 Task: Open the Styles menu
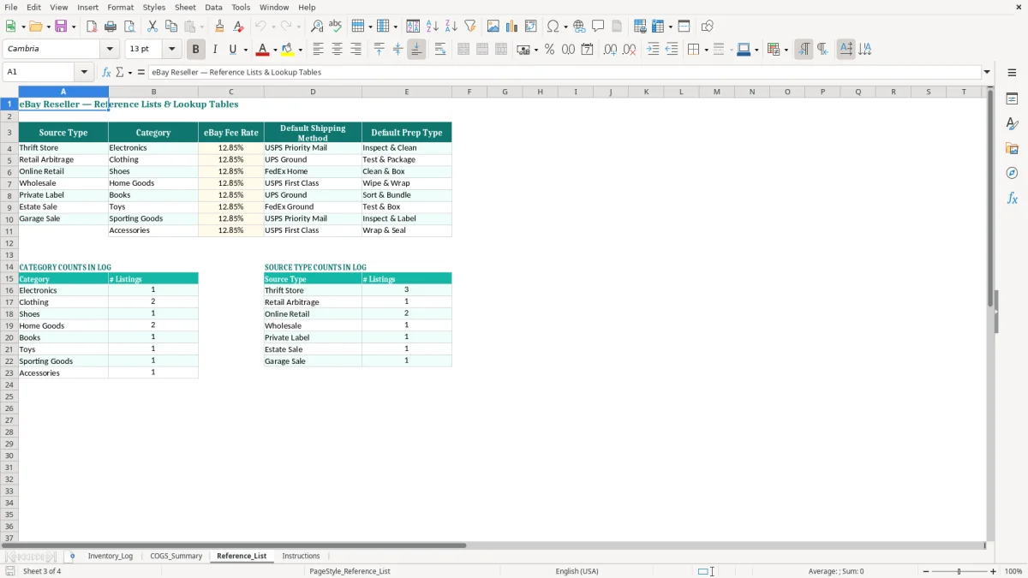(x=154, y=7)
